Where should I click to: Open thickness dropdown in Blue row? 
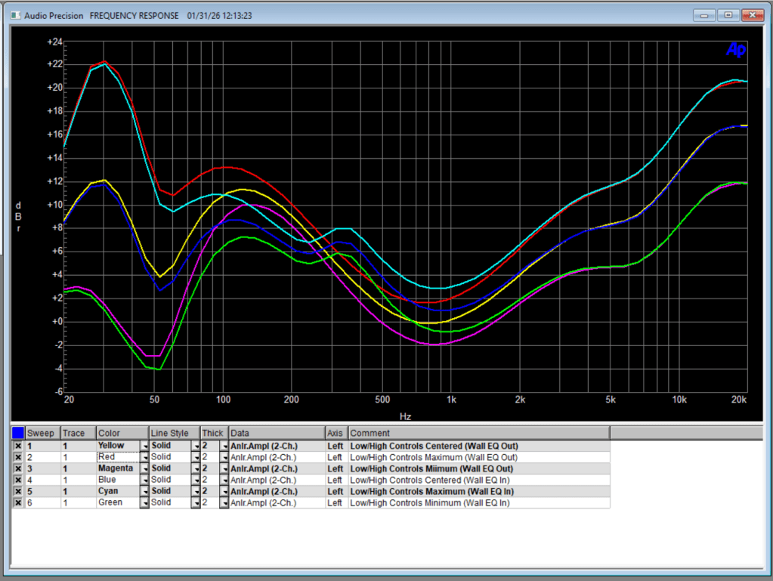tap(224, 480)
